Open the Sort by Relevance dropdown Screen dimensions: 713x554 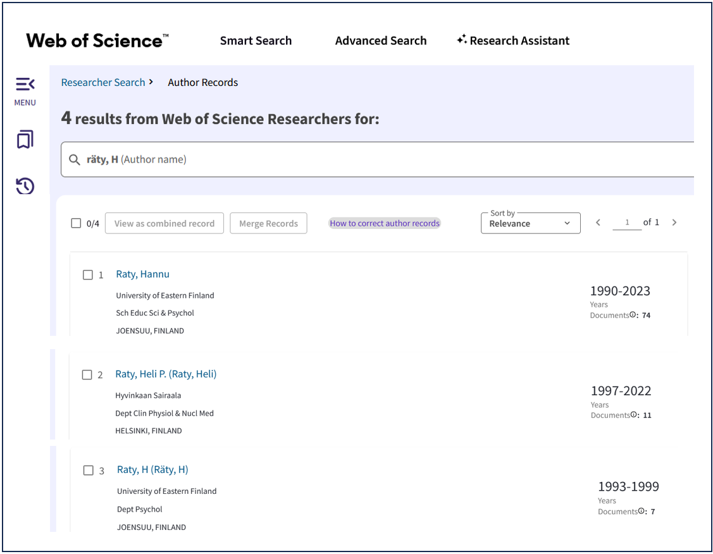pos(531,223)
